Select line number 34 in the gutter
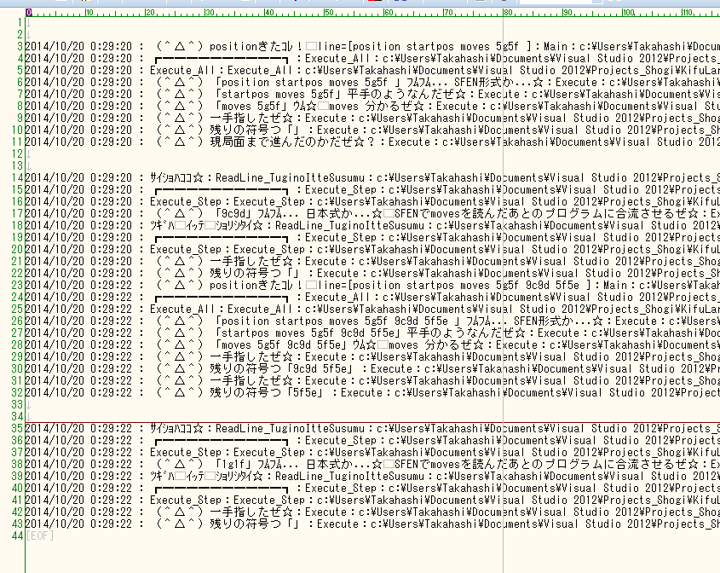This screenshot has height=573, width=720. coord(17,417)
